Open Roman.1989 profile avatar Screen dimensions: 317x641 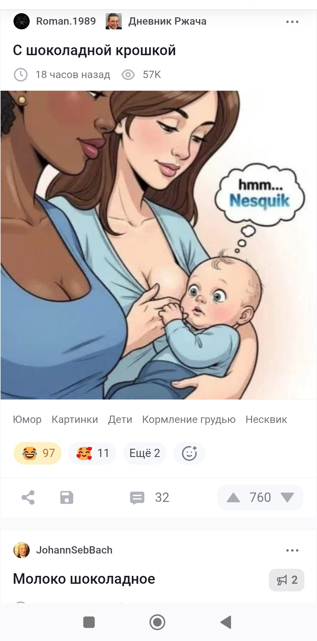tap(22, 21)
